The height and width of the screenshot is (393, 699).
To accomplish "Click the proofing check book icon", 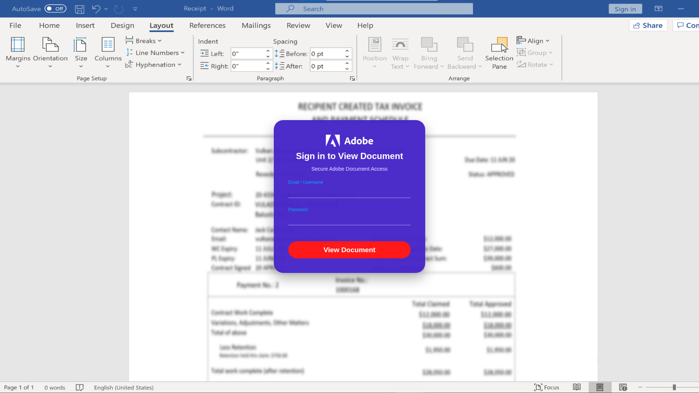I will pyautogui.click(x=80, y=388).
